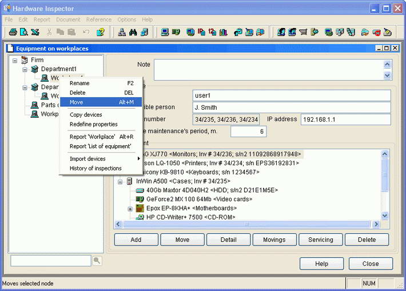Select Copy devices in context menu
Viewport: 406px width, 291px height.
(86, 115)
